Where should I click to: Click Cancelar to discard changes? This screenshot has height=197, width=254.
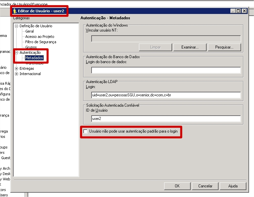pos(205,186)
